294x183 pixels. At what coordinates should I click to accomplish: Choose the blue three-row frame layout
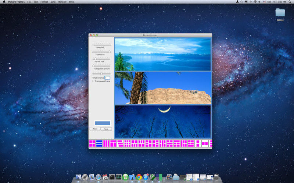(x=99, y=143)
